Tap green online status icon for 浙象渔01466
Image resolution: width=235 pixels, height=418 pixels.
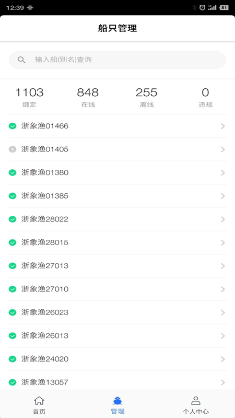[x=13, y=126]
